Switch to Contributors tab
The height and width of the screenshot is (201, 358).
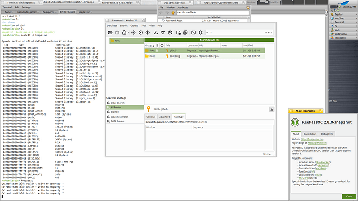coord(310,134)
